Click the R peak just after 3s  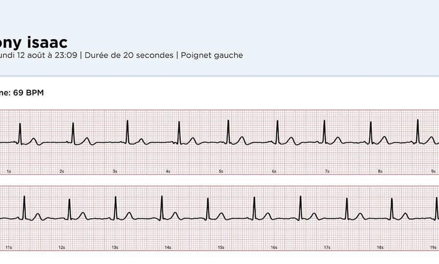(x=127, y=132)
